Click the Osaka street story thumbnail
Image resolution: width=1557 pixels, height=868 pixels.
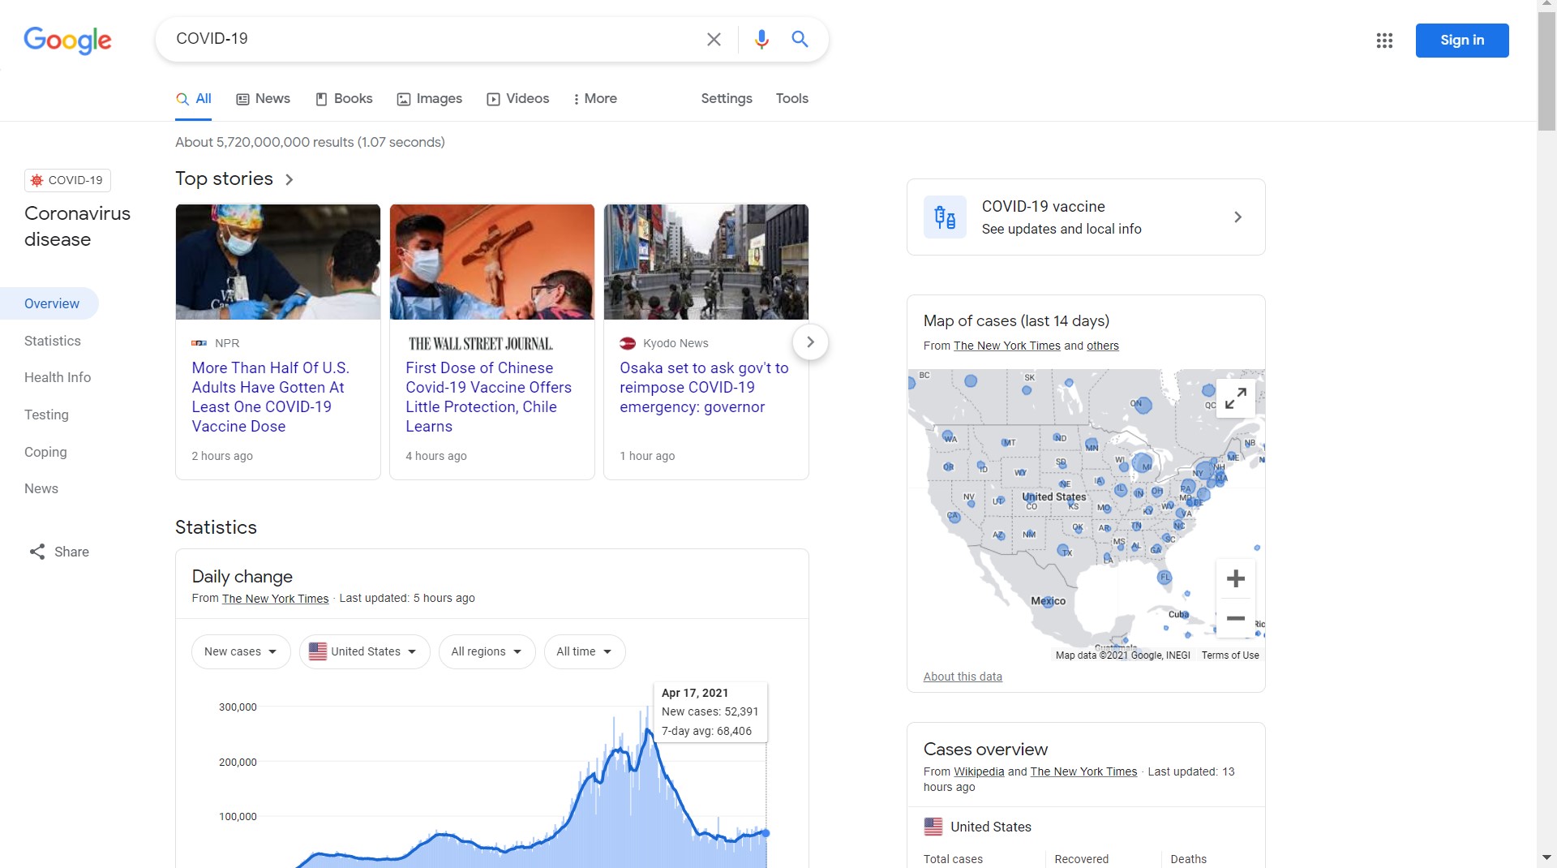[x=706, y=262]
